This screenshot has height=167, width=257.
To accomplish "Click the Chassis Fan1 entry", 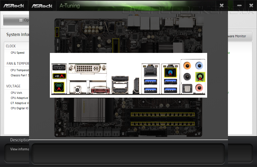I will [x=20, y=75].
